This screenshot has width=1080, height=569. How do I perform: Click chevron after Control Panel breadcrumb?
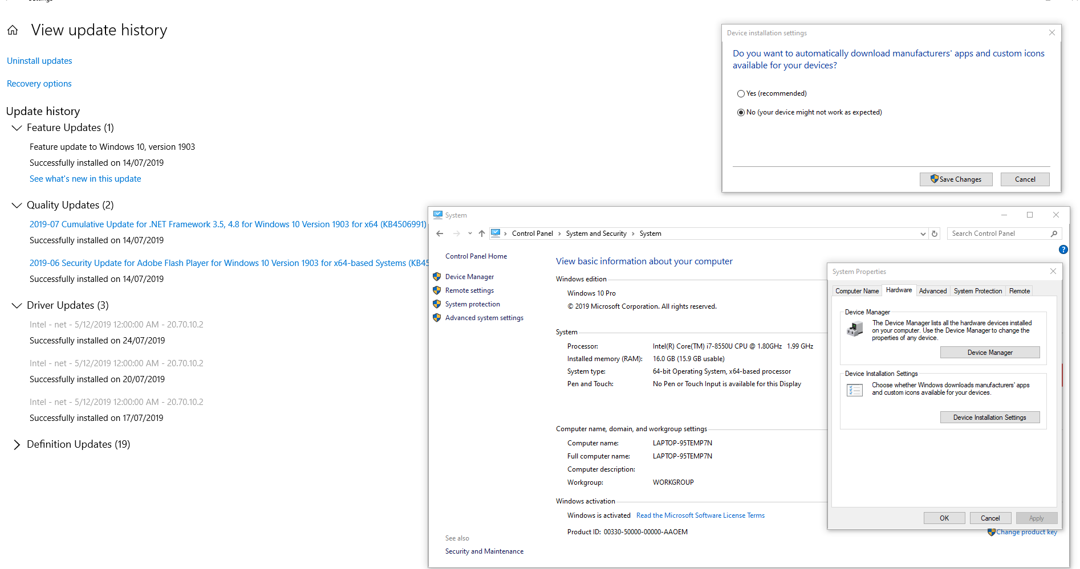point(559,234)
